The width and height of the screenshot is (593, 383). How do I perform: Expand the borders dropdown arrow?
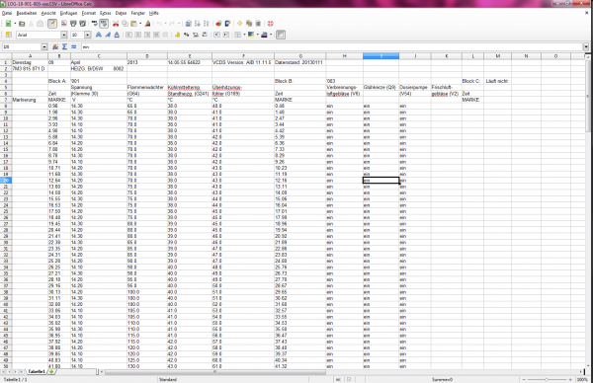pyautogui.click(x=244, y=35)
